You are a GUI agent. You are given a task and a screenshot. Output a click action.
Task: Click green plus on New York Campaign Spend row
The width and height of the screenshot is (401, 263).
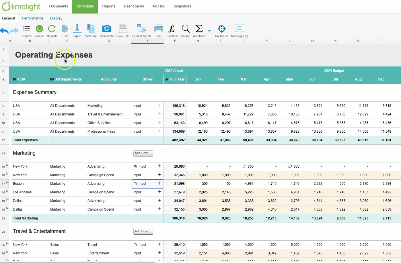(159, 174)
